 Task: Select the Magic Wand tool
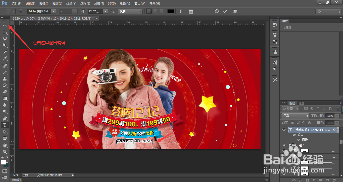click(5, 45)
